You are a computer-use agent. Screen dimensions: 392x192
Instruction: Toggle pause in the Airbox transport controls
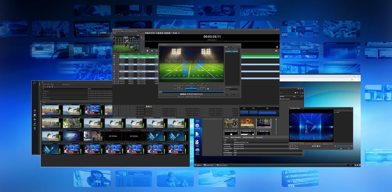click(x=156, y=51)
